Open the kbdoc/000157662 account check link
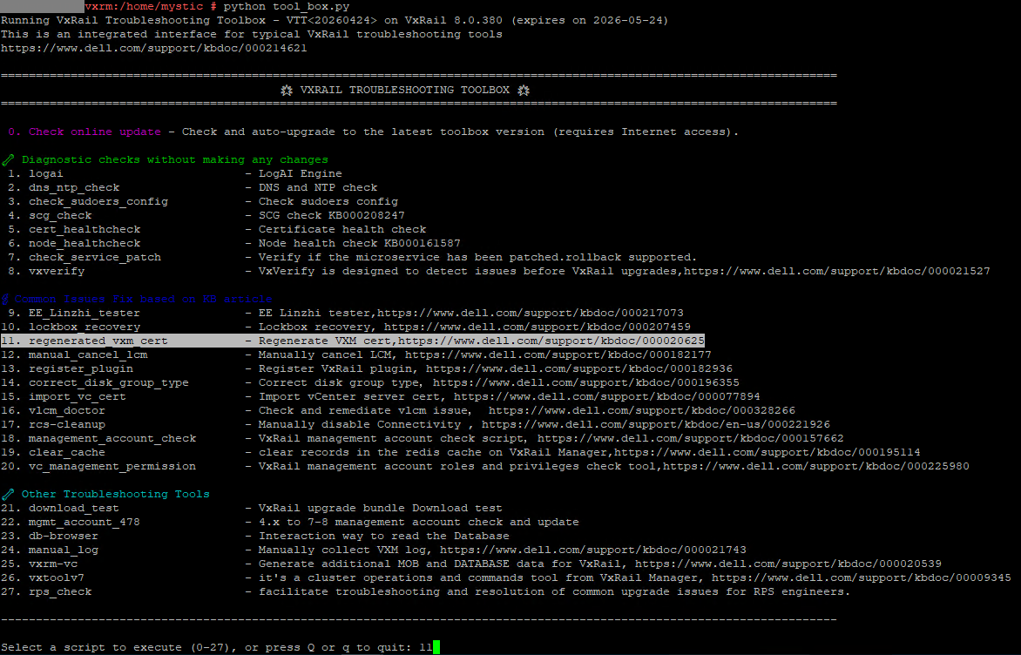 pos(690,438)
